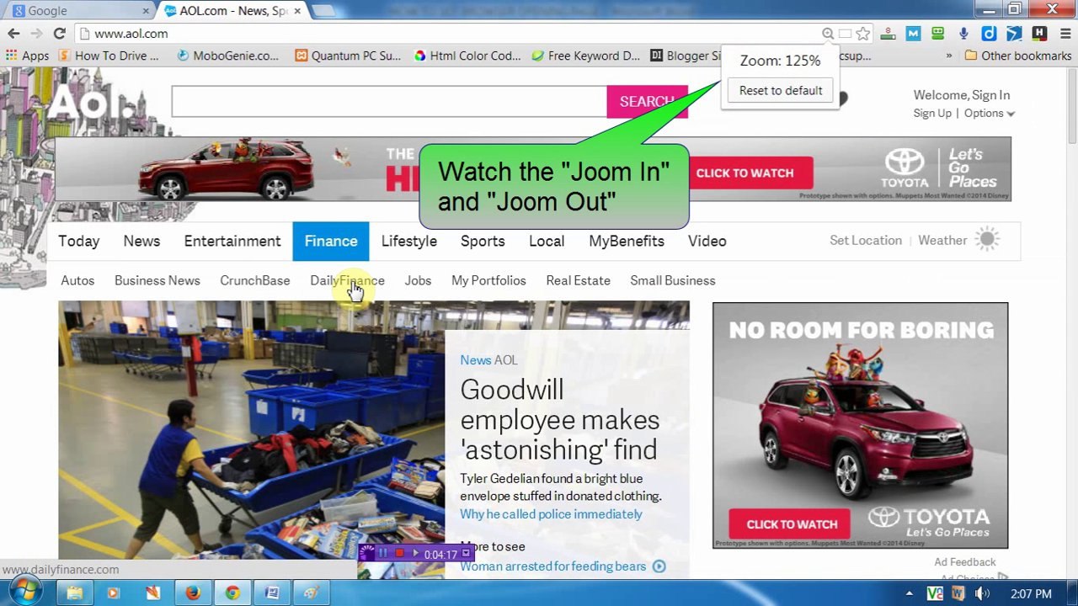Viewport: 1078px width, 606px height.
Task: Go to the Entertainment section
Action: tap(232, 242)
